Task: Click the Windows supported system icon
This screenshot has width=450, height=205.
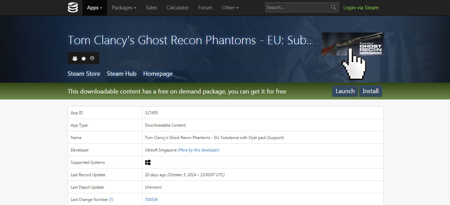Action: (x=148, y=162)
